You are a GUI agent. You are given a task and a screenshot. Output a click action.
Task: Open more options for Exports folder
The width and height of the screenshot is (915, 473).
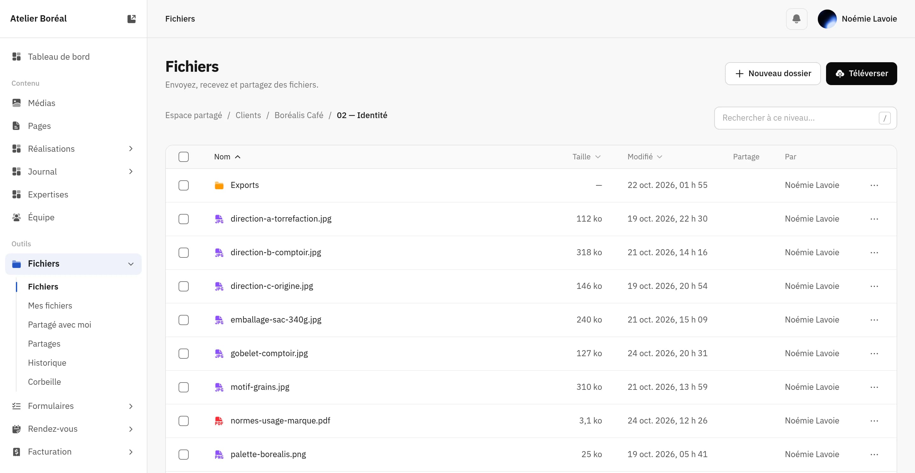[874, 185]
